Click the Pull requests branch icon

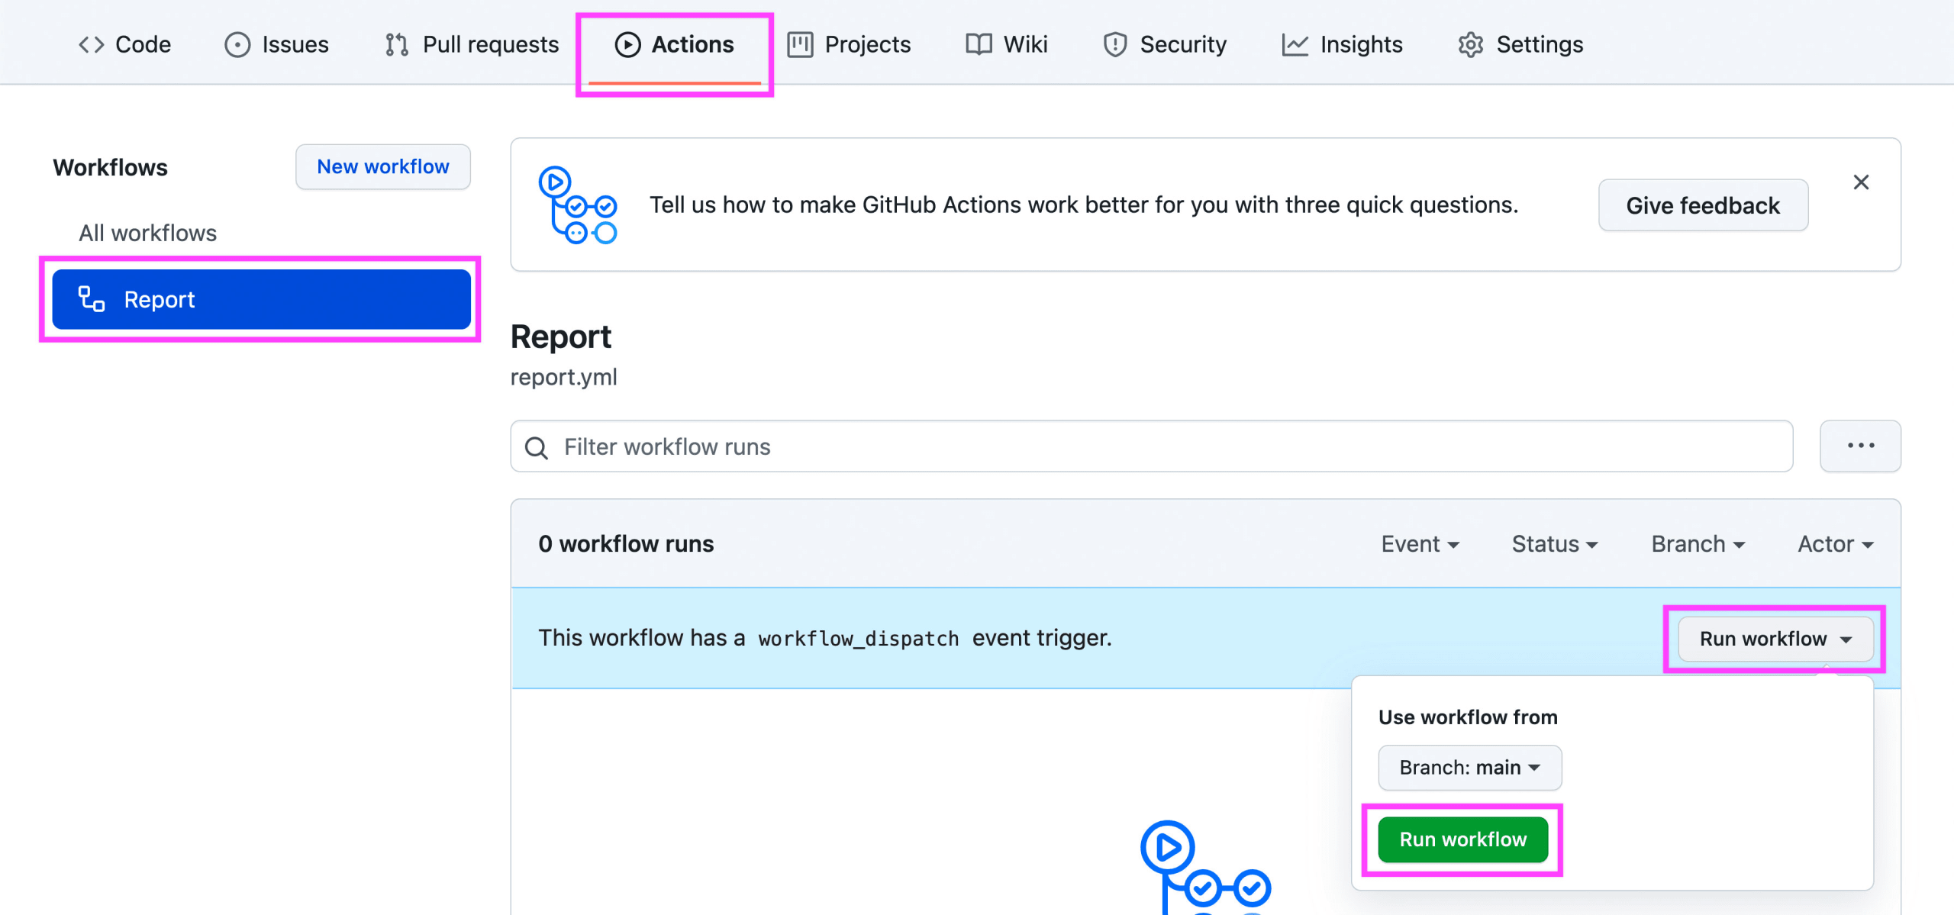[397, 45]
